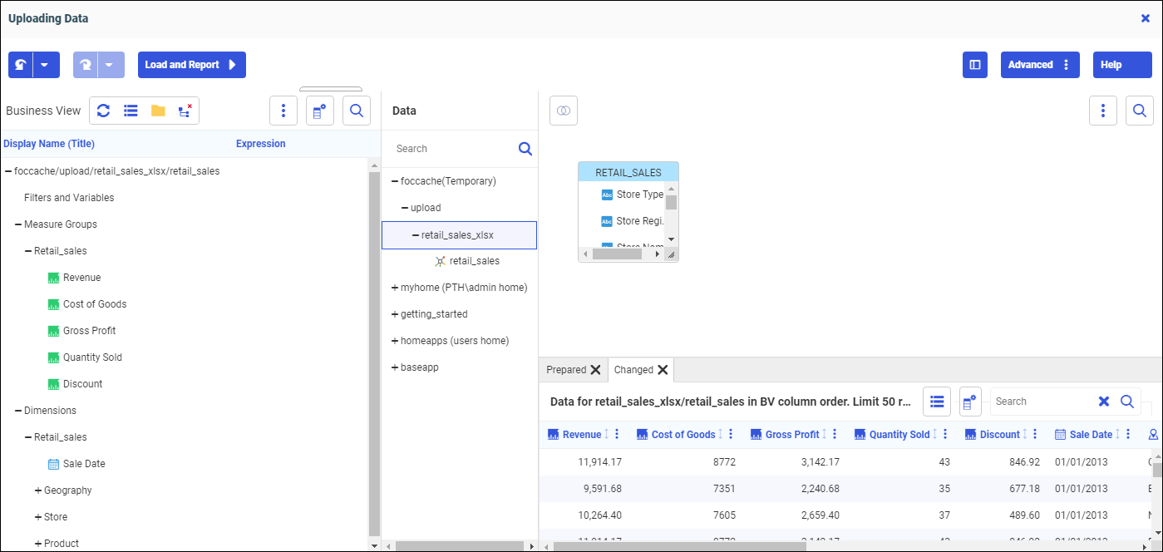Select the Gross Profit measure in tree

pyautogui.click(x=89, y=331)
